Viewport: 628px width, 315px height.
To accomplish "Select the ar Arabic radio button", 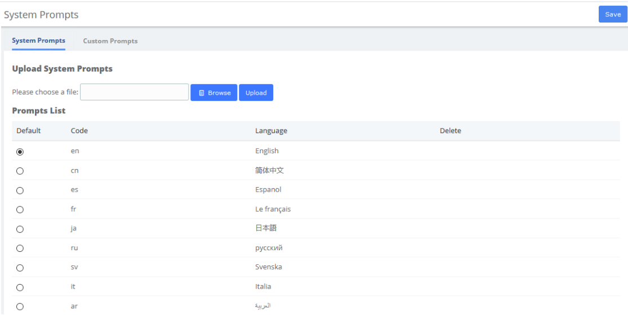I will coord(20,307).
